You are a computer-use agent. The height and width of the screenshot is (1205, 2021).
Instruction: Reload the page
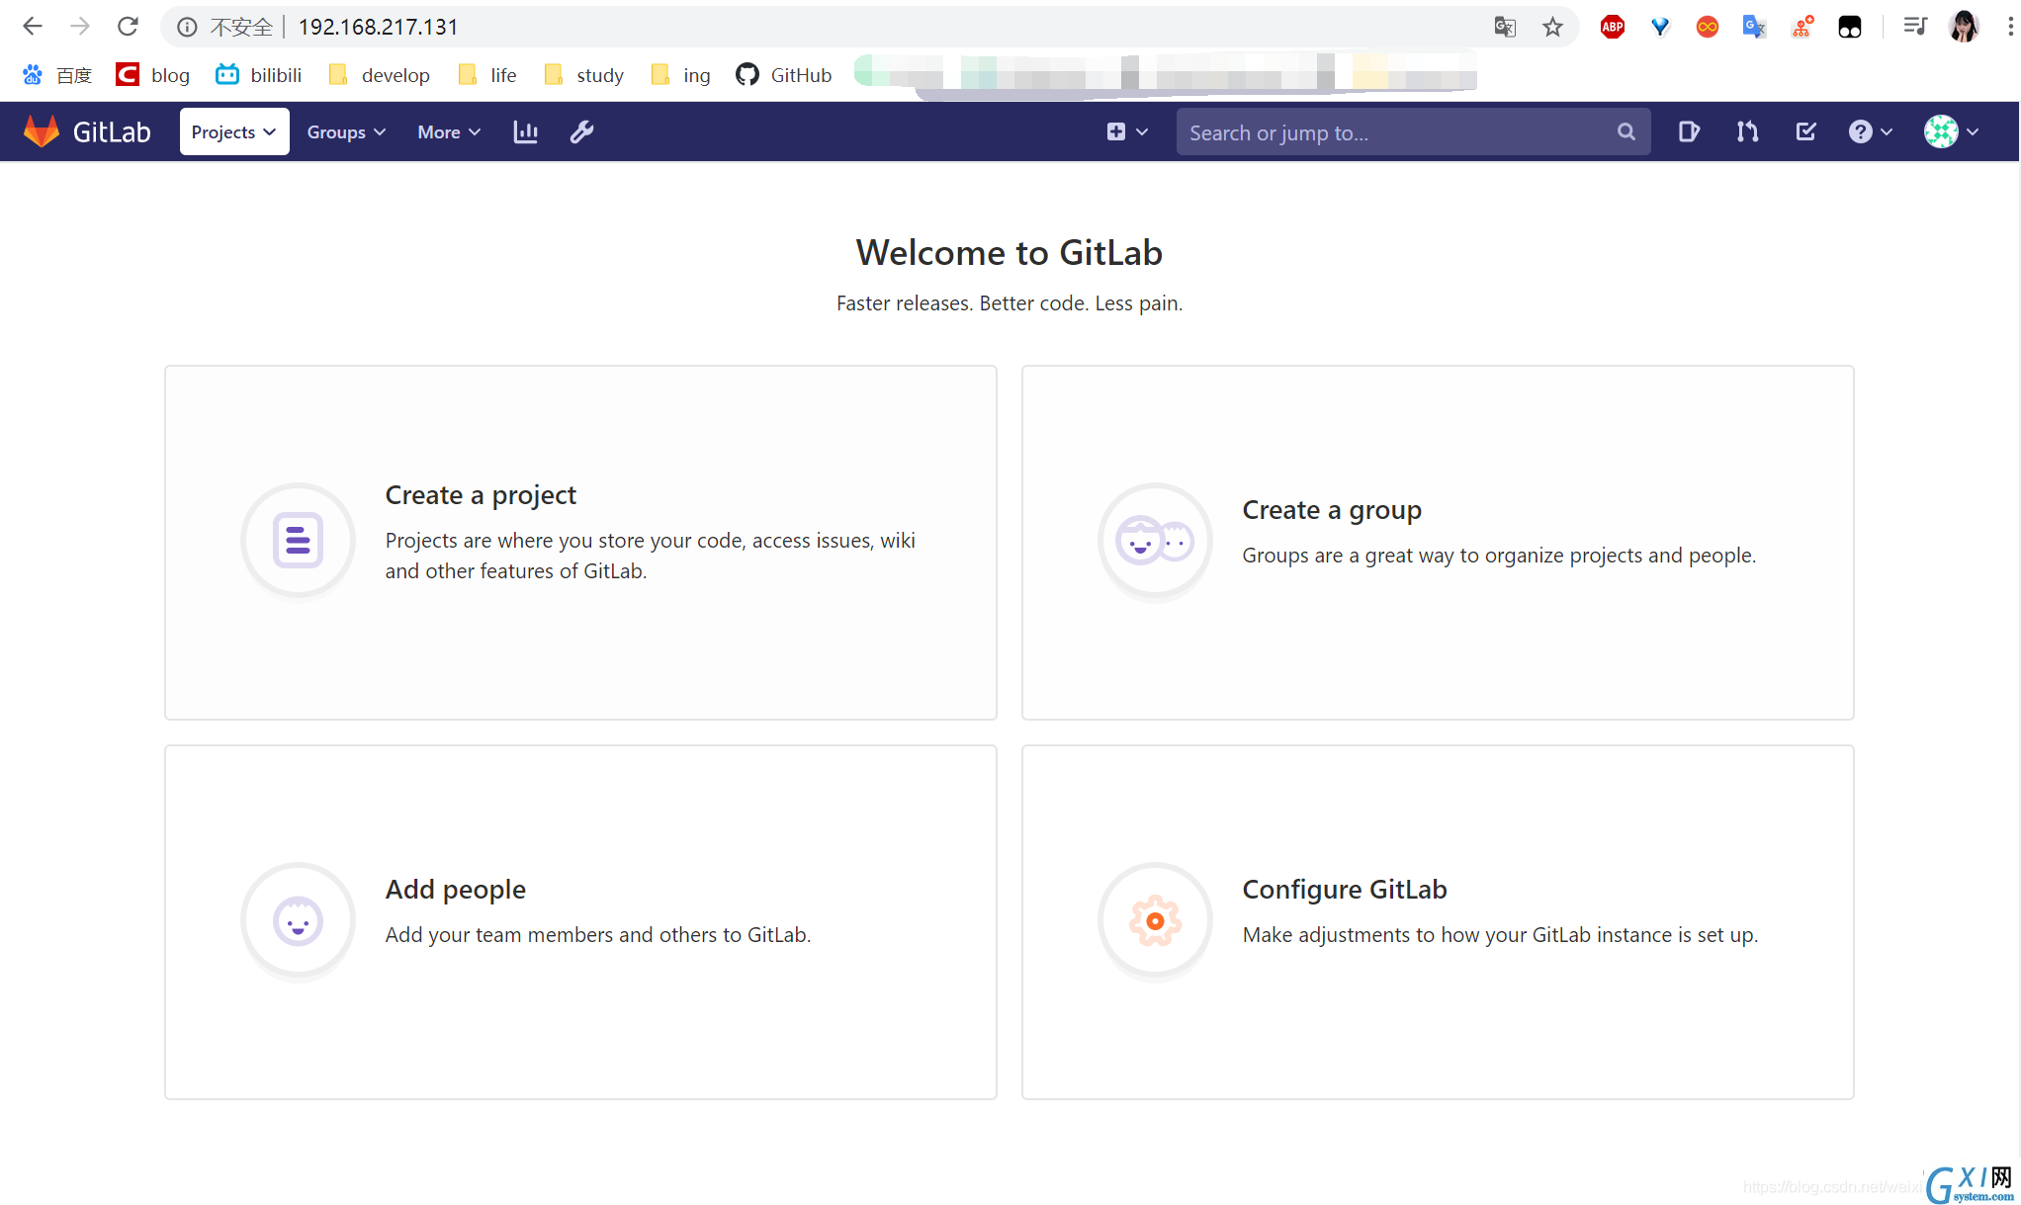[128, 27]
